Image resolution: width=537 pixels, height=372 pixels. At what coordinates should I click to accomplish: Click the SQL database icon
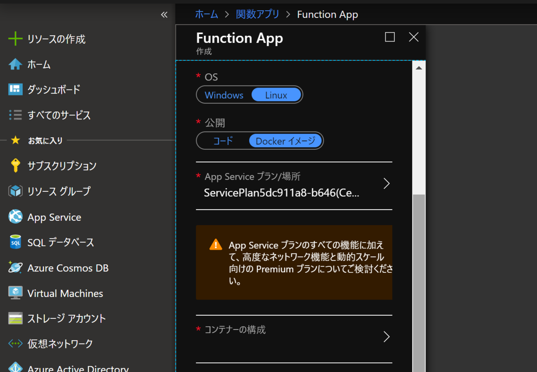[x=15, y=242]
